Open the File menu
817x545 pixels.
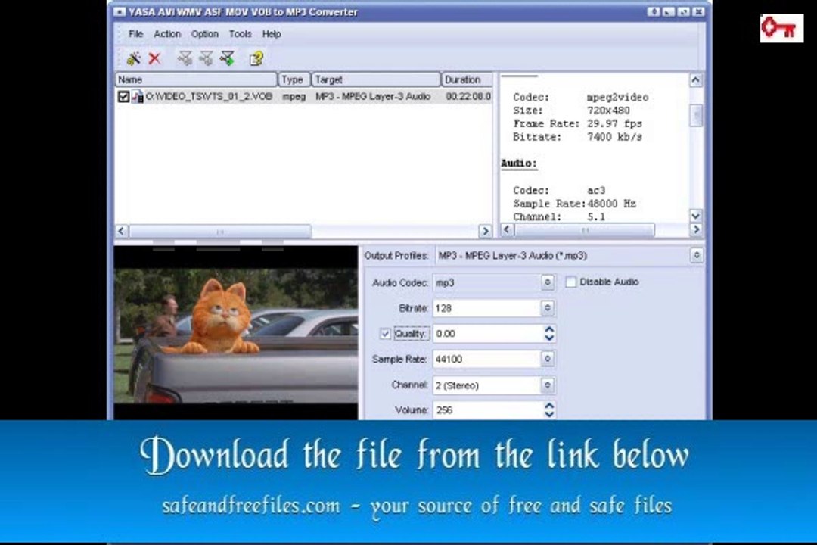[x=136, y=34]
